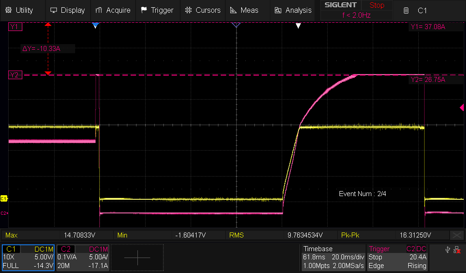The height and width of the screenshot is (273, 466).
Task: Open the Analysis menu
Action: click(293, 10)
